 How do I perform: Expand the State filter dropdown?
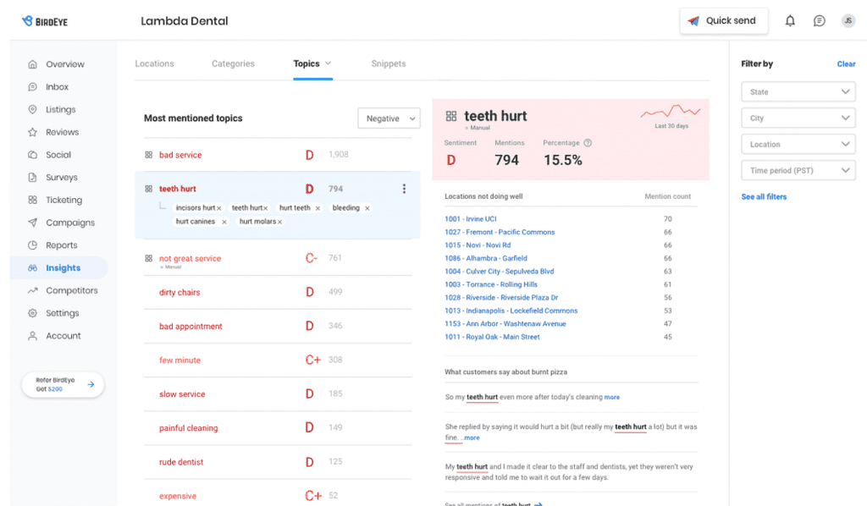click(x=798, y=92)
